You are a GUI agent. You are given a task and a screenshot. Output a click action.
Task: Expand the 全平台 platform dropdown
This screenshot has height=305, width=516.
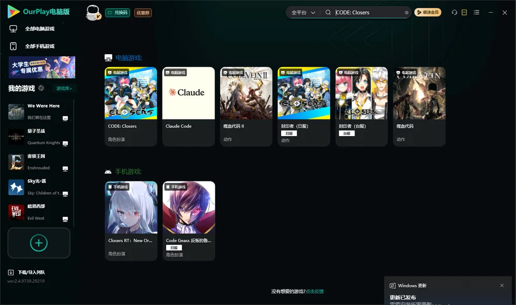click(x=303, y=12)
